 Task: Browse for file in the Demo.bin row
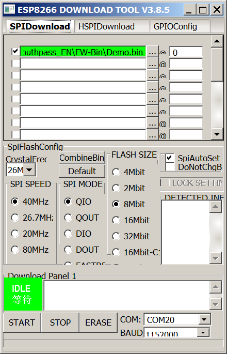tap(152, 52)
